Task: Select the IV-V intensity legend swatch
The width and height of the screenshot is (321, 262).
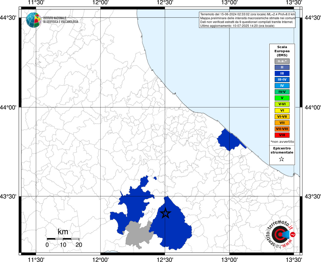Action: click(282, 92)
